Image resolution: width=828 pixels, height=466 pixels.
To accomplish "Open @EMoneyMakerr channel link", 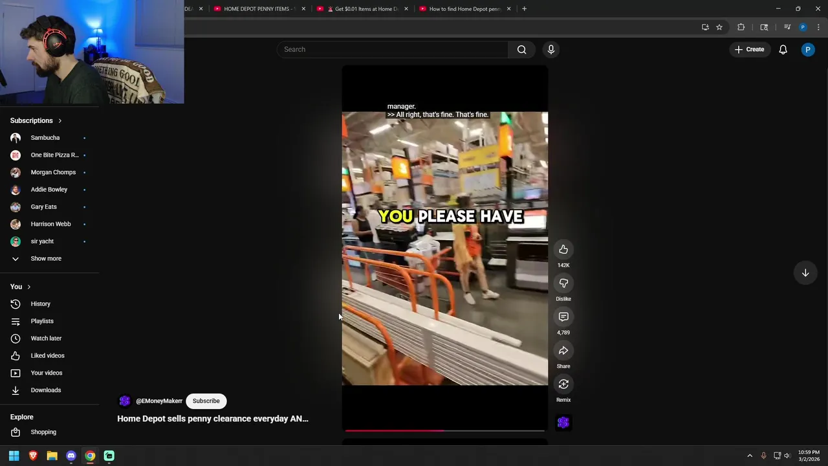I will [159, 401].
